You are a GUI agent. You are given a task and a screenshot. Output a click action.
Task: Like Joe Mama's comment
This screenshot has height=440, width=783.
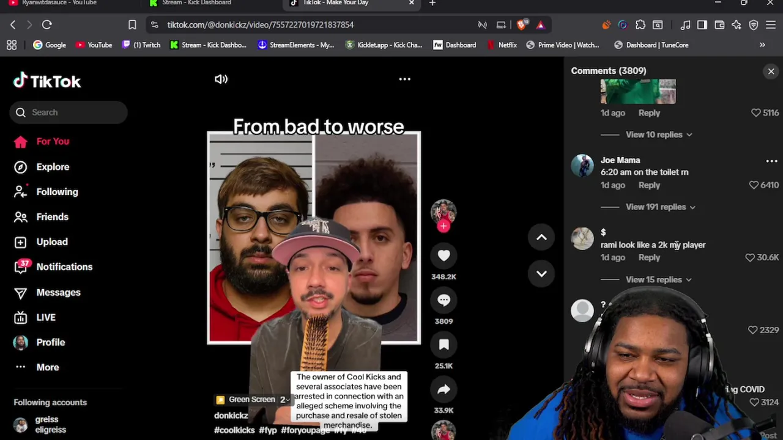(x=754, y=185)
